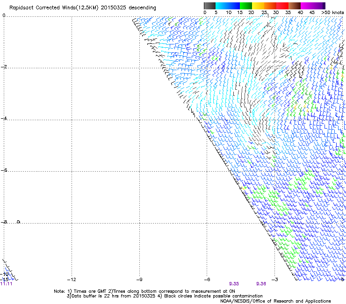Pick the red 30–35 knots legend segment
Image resolution: width=346 pixels, height=304 pixels.
(282, 6)
